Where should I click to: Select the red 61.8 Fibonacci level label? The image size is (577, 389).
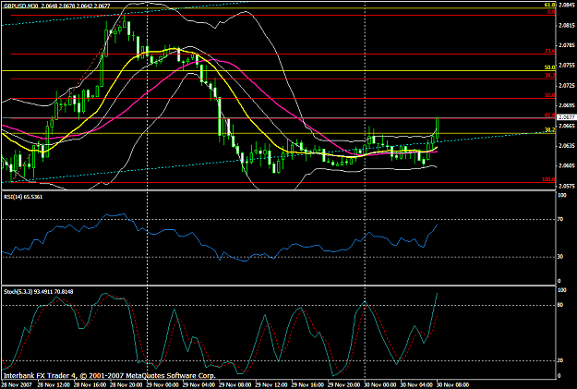[550, 115]
